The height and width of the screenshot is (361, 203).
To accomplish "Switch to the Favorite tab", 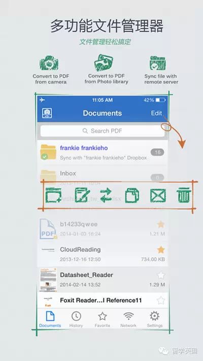I will tap(103, 319).
